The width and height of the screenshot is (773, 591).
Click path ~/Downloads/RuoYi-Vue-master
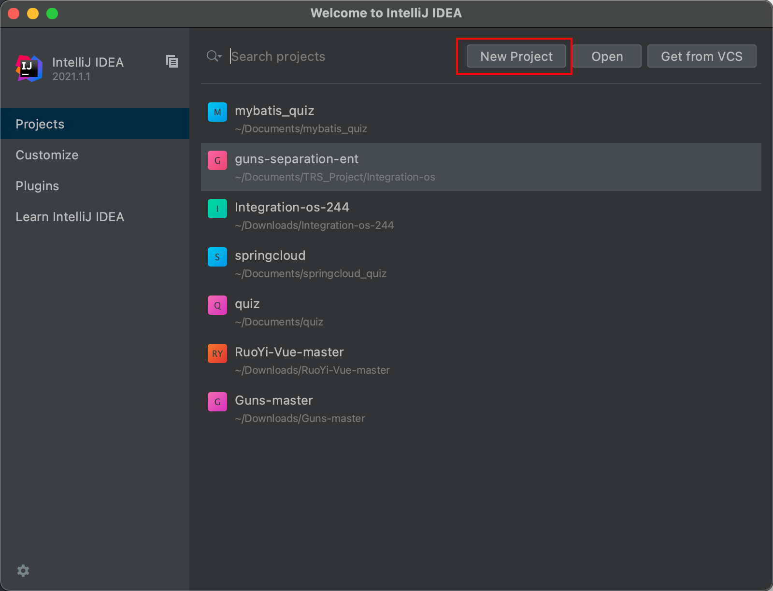coord(312,370)
